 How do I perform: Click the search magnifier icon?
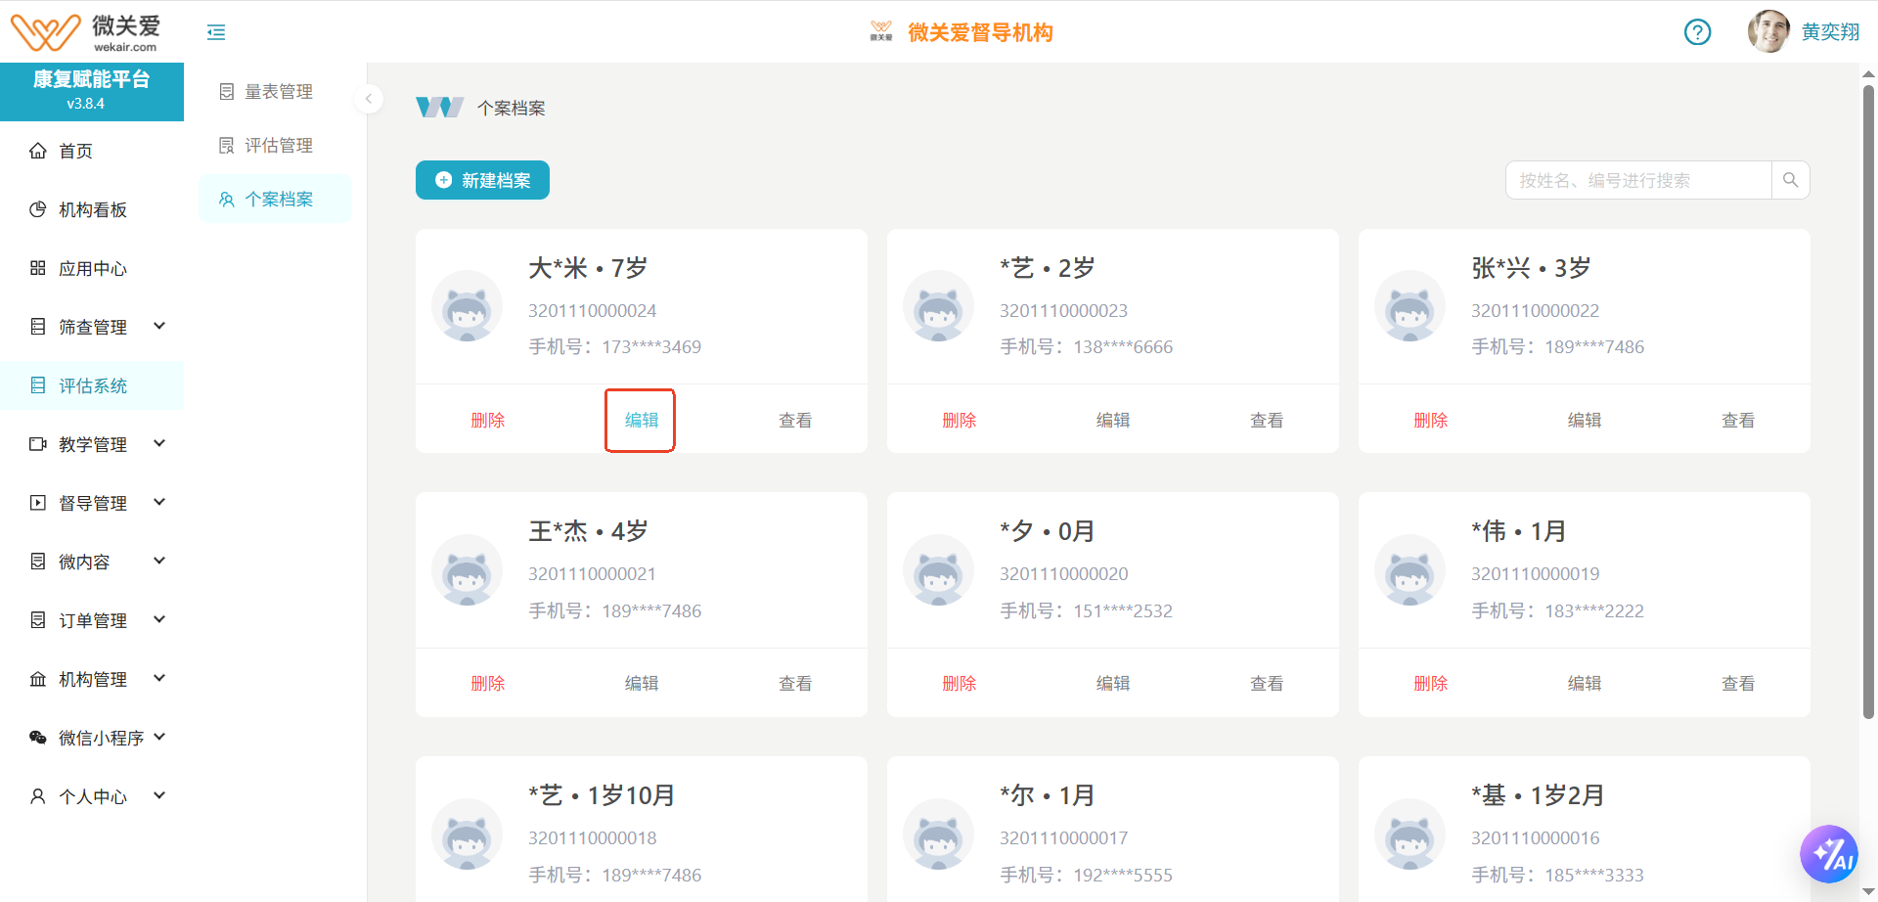(x=1791, y=180)
